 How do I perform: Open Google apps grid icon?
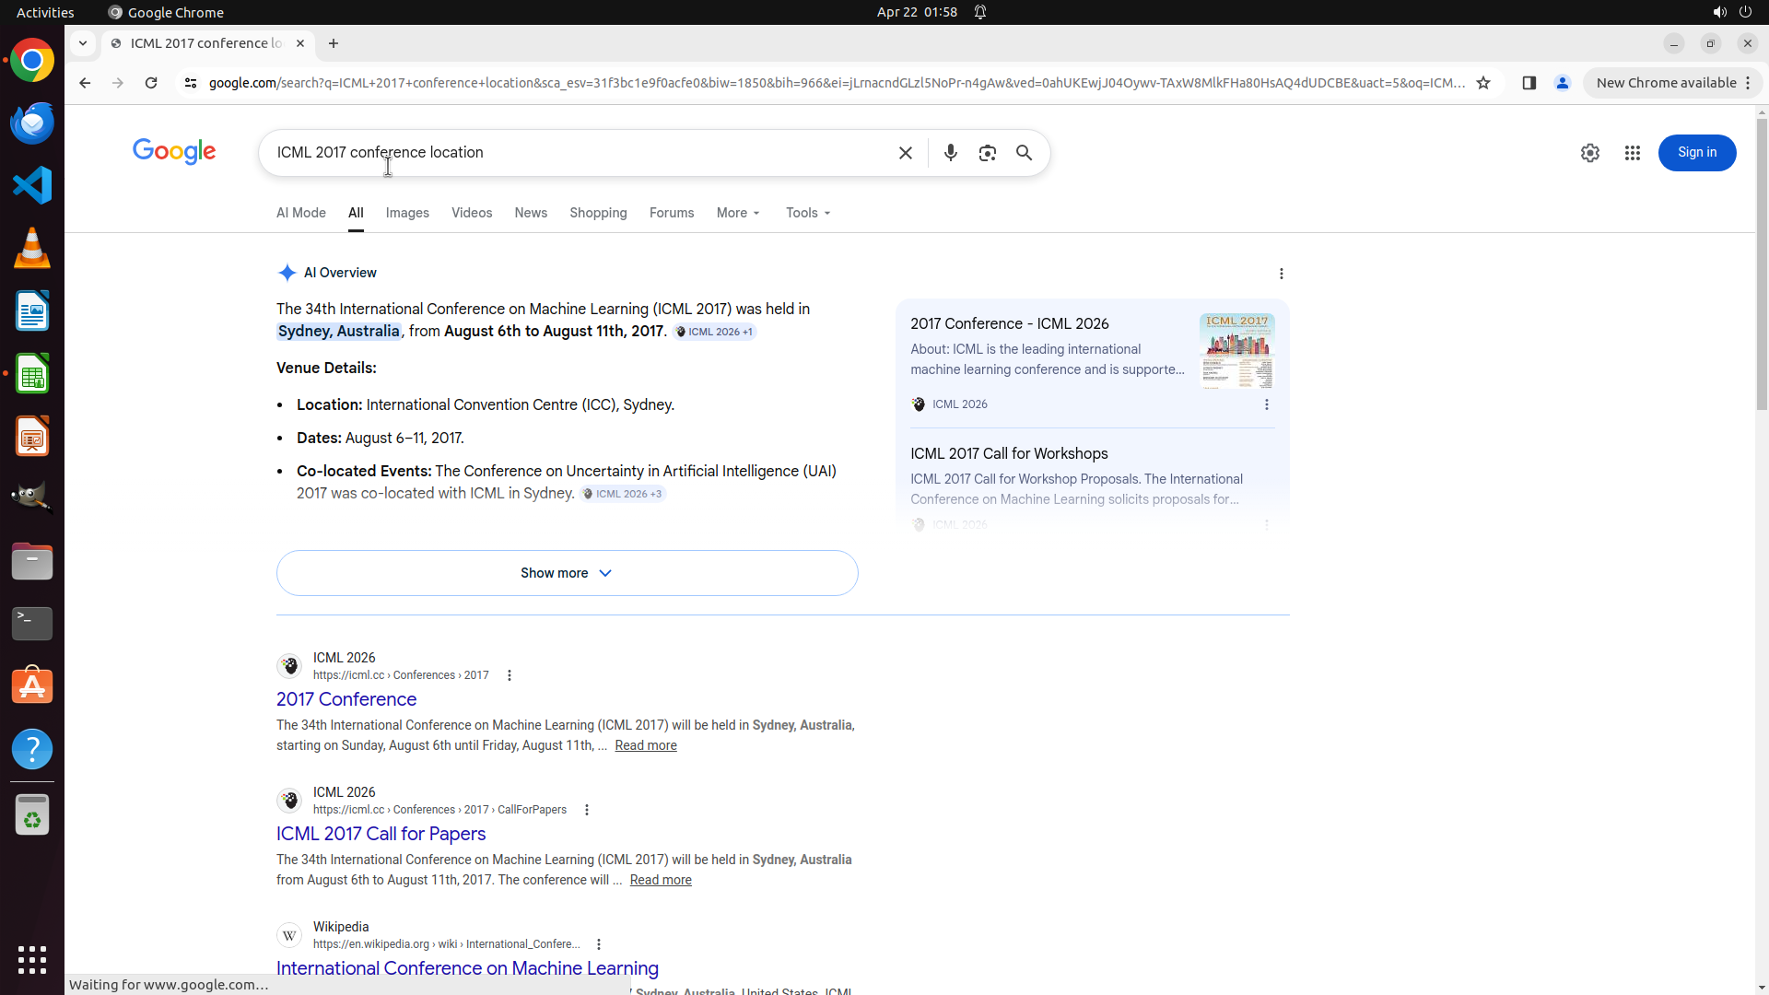(1632, 153)
